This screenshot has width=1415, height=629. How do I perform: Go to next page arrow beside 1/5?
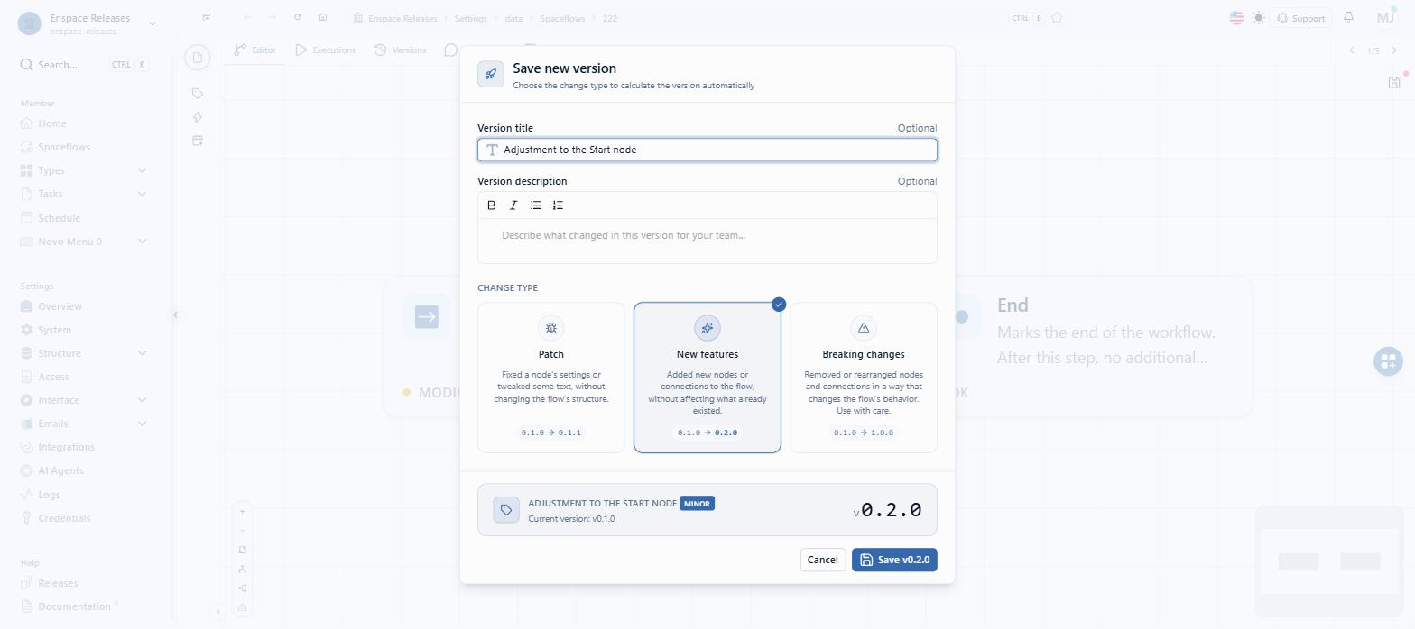(1394, 50)
